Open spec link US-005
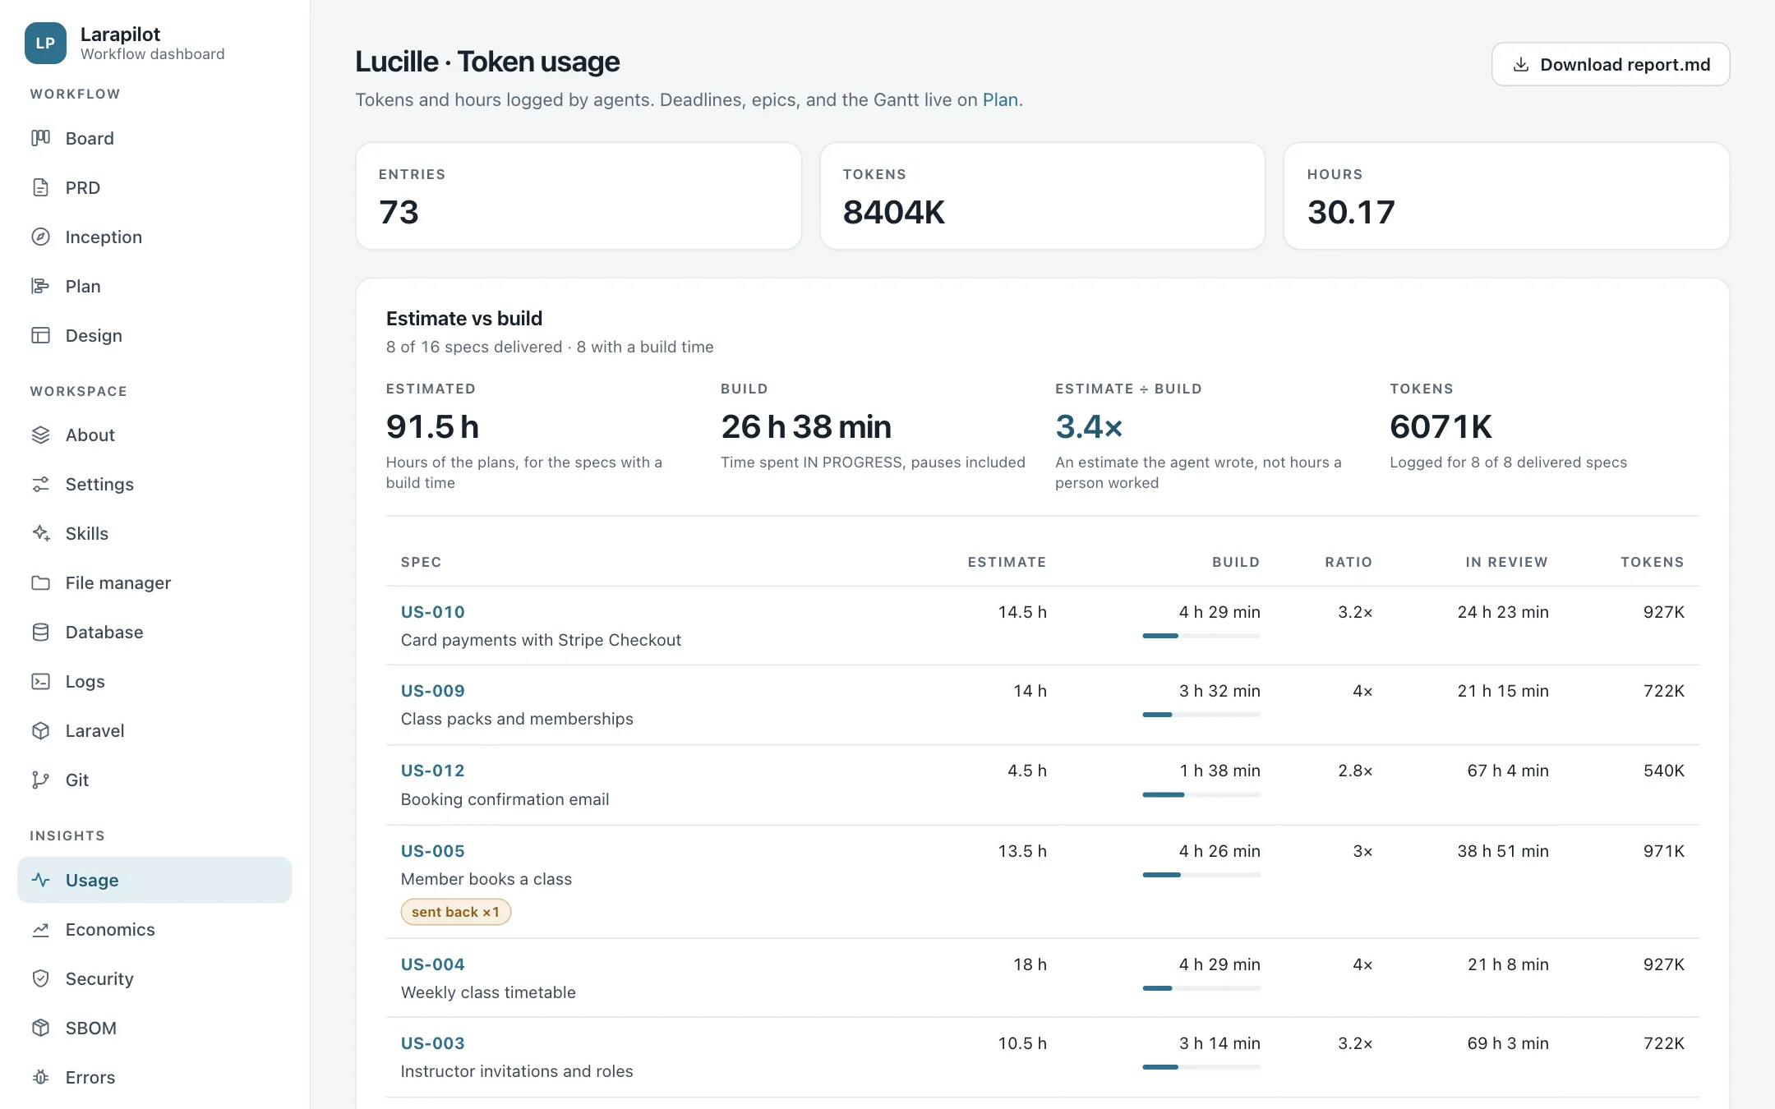Viewport: 1775px width, 1109px height. click(432, 851)
